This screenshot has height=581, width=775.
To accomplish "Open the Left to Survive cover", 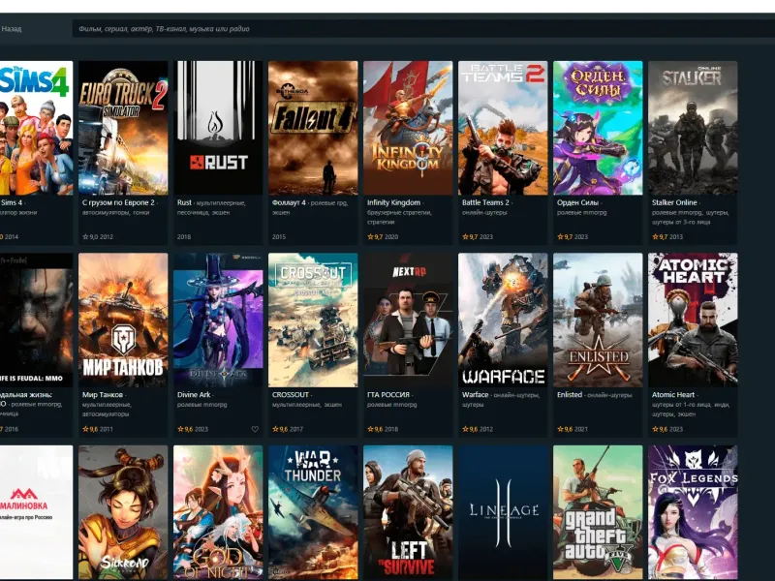I will pos(408,512).
